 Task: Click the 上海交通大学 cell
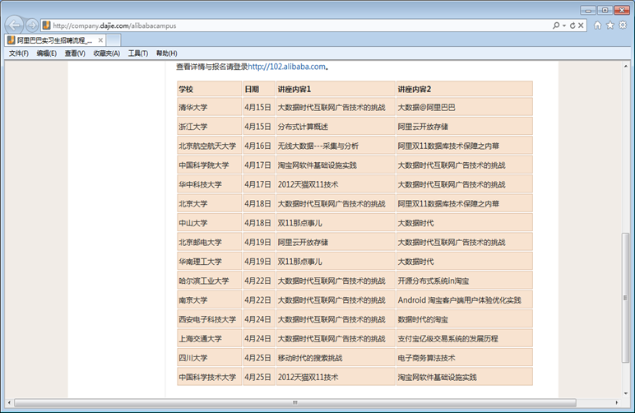coord(210,338)
